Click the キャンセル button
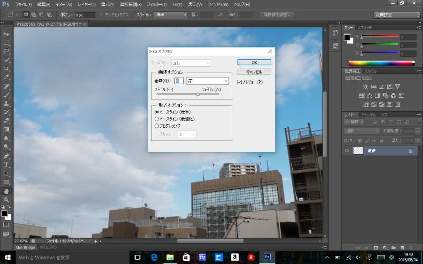 254,72
